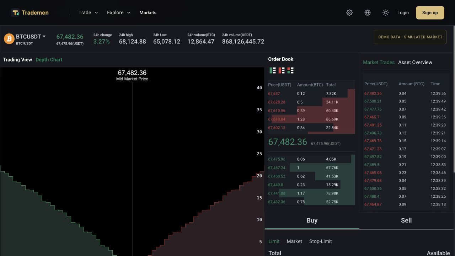Switch to Depth Chart tab

point(49,60)
